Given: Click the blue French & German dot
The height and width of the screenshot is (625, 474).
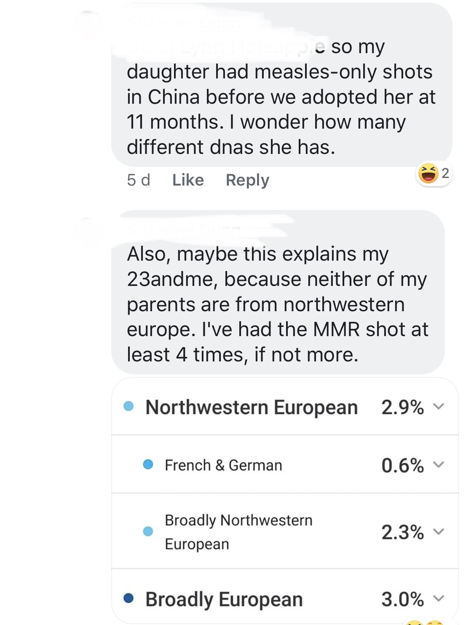Looking at the screenshot, I should [148, 465].
